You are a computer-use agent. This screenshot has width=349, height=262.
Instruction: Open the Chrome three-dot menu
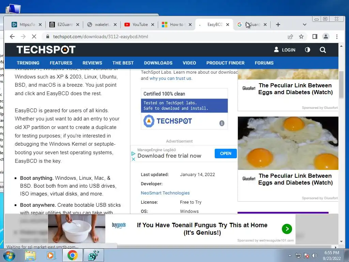(337, 37)
